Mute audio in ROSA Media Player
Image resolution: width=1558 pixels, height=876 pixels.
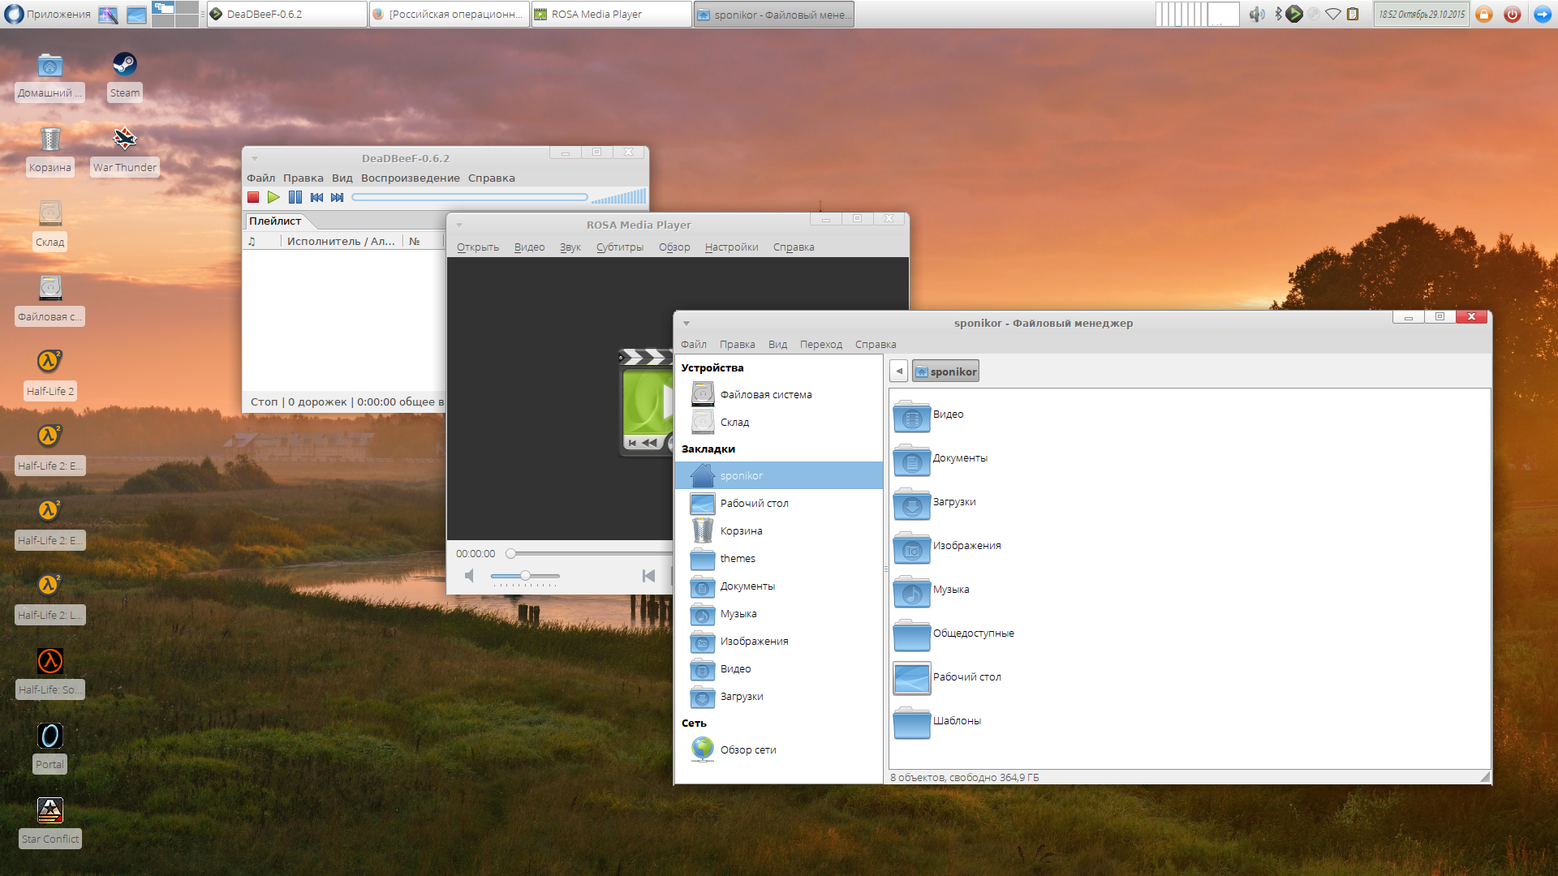pyautogui.click(x=469, y=576)
